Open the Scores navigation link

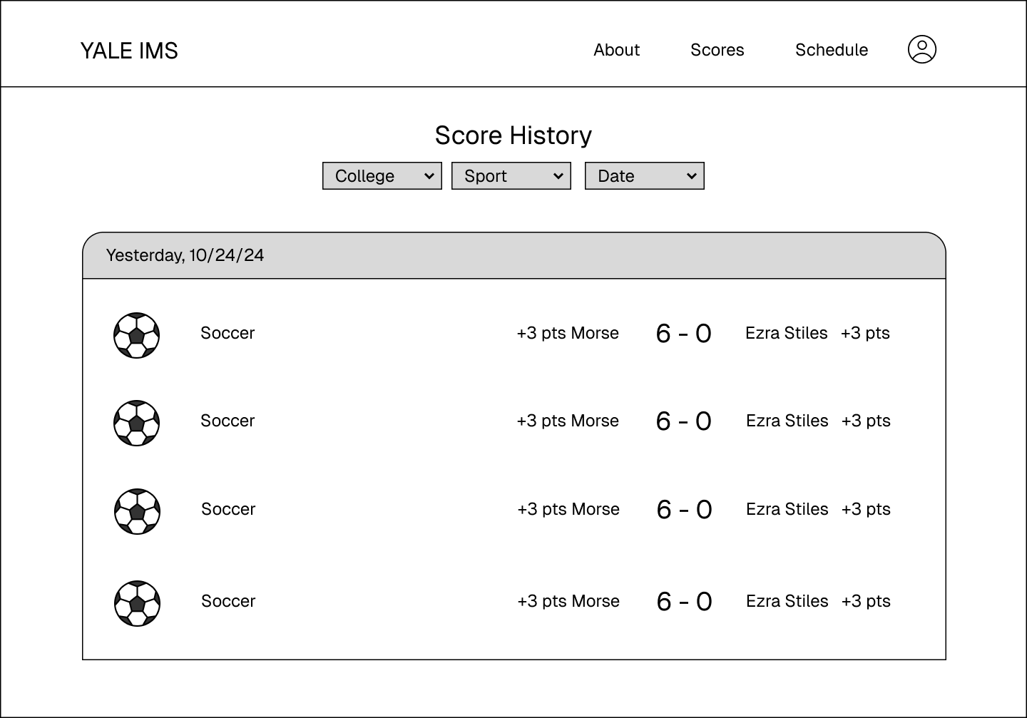tap(717, 50)
